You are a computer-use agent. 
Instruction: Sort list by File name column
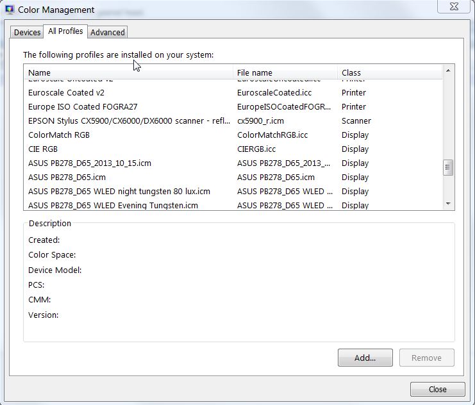285,72
